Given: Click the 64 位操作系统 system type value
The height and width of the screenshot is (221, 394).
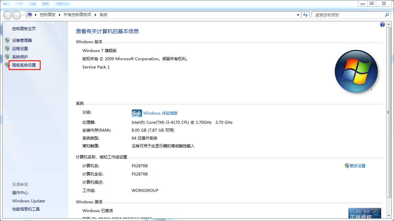Looking at the screenshot, I should (x=144, y=138).
